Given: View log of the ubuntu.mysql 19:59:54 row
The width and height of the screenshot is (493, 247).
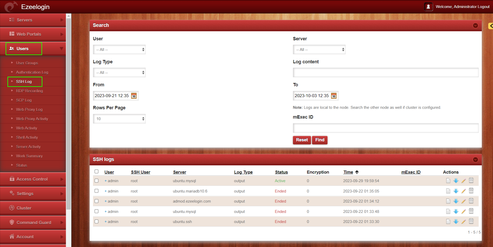Looking at the screenshot, I should coord(448,181).
